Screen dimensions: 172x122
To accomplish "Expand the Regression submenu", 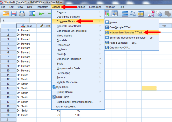I will [78, 45].
